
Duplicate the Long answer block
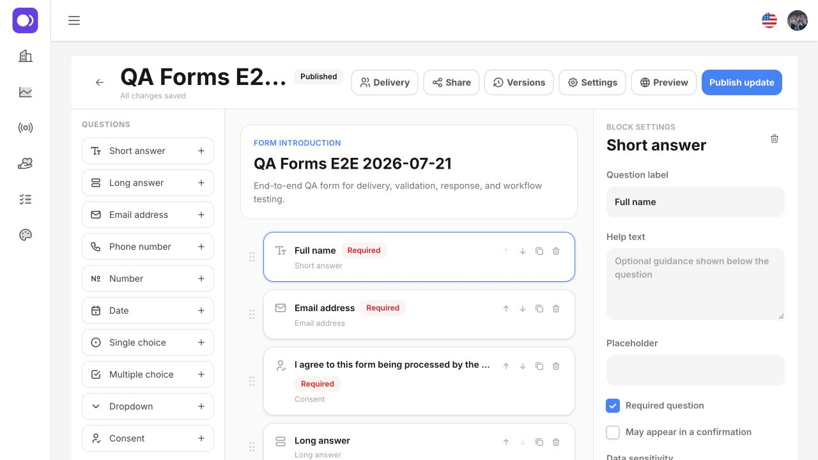click(539, 442)
